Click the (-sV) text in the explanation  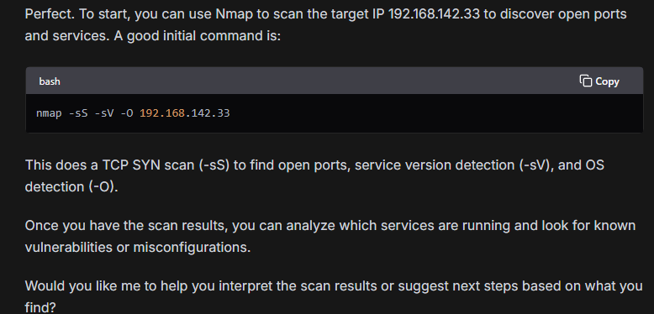tap(536, 165)
